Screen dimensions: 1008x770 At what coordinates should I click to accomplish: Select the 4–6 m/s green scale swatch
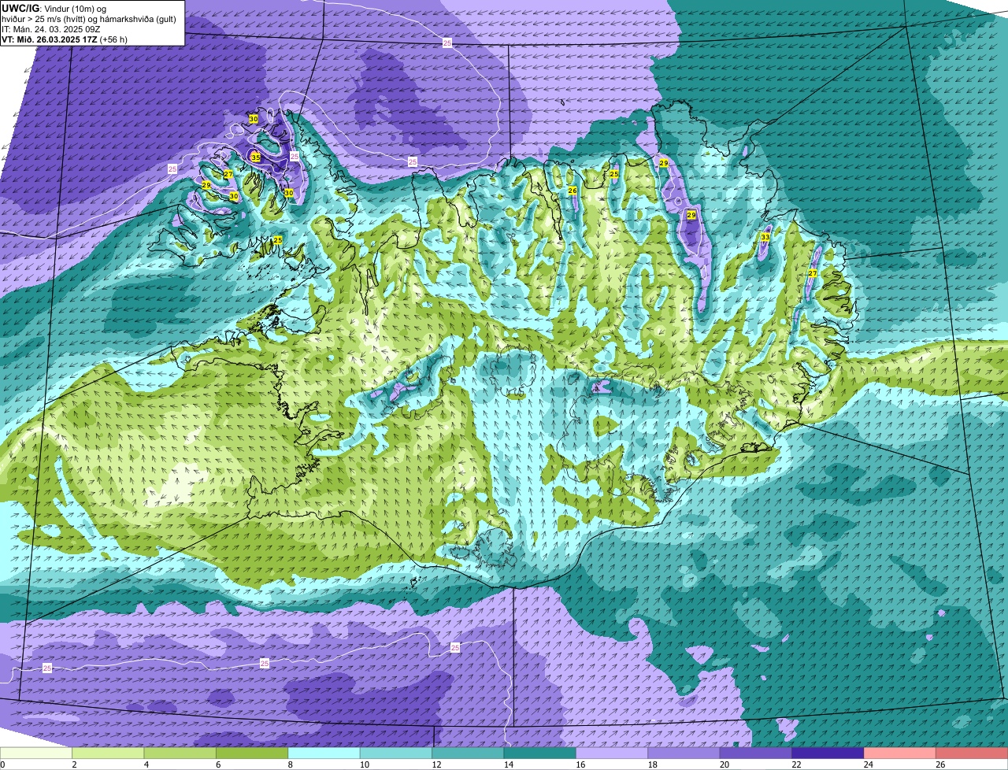tap(180, 753)
